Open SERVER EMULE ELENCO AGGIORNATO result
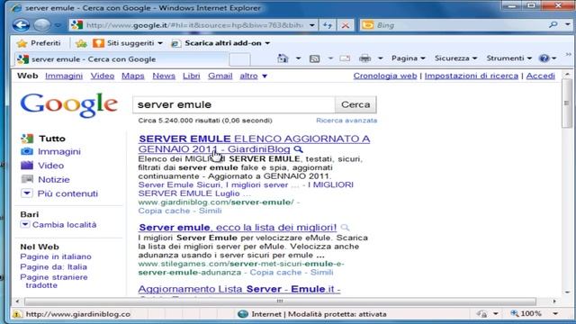The width and height of the screenshot is (576, 324). pyautogui.click(x=254, y=144)
